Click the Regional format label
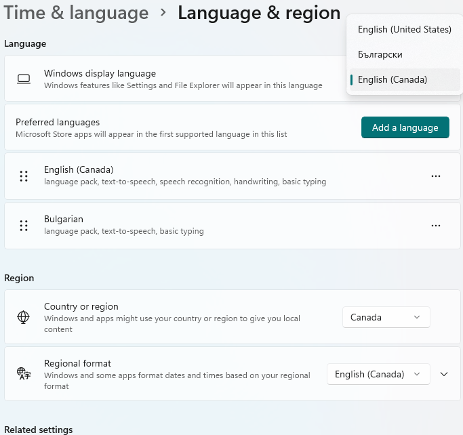 point(77,363)
